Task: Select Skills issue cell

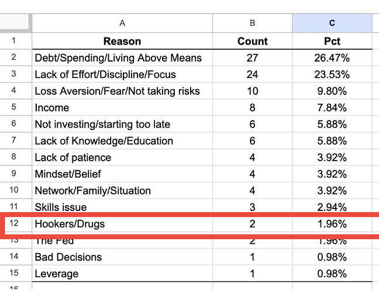Action: [x=122, y=207]
